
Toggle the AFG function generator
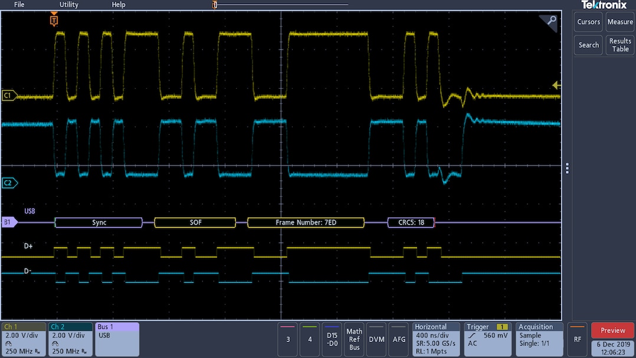399,339
